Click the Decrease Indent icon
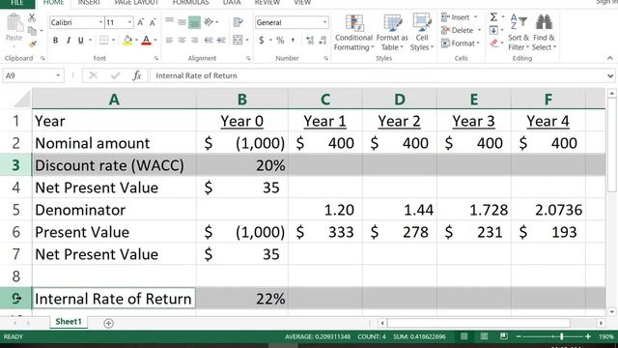Image resolution: width=618 pixels, height=348 pixels. [209, 41]
